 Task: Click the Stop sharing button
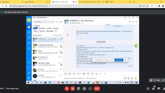[x=119, y=60]
